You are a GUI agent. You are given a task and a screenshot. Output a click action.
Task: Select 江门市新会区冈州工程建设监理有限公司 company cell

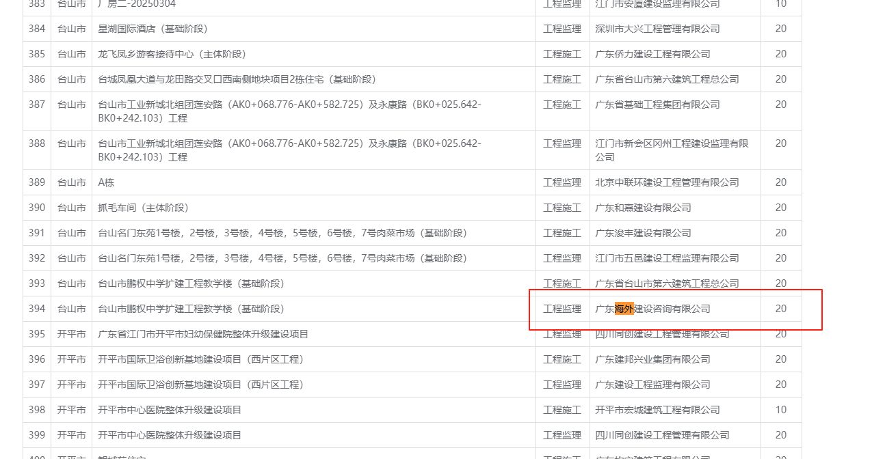pyautogui.click(x=672, y=150)
